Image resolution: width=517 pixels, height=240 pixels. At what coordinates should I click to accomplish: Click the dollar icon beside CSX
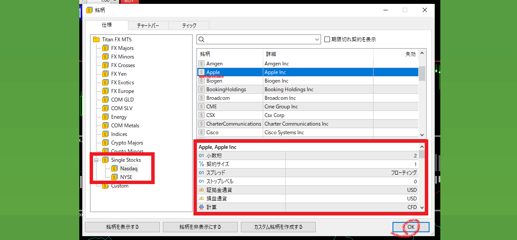[202, 115]
